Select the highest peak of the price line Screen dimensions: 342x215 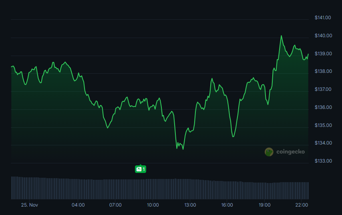coord(281,36)
